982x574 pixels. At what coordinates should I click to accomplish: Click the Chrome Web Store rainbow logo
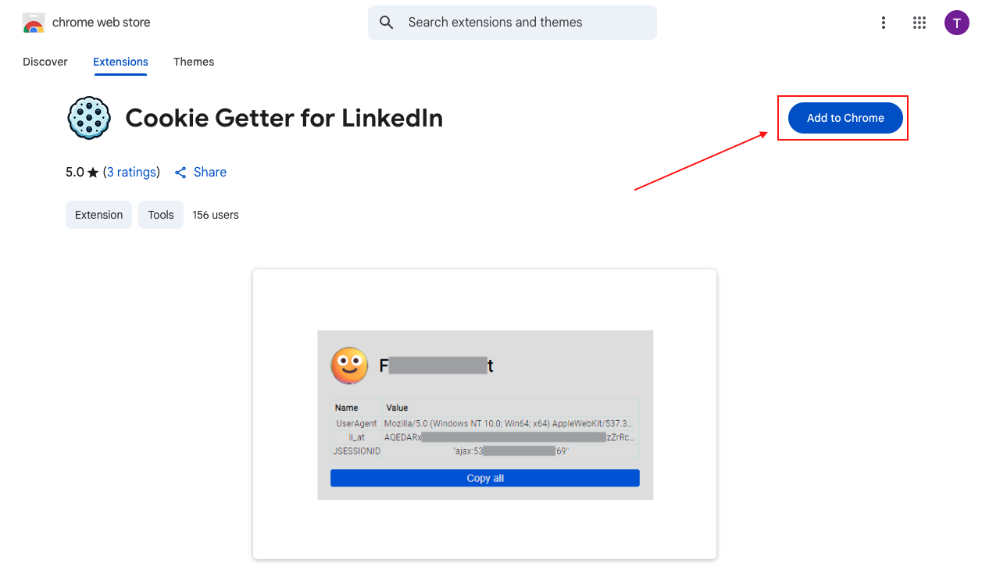pos(33,23)
